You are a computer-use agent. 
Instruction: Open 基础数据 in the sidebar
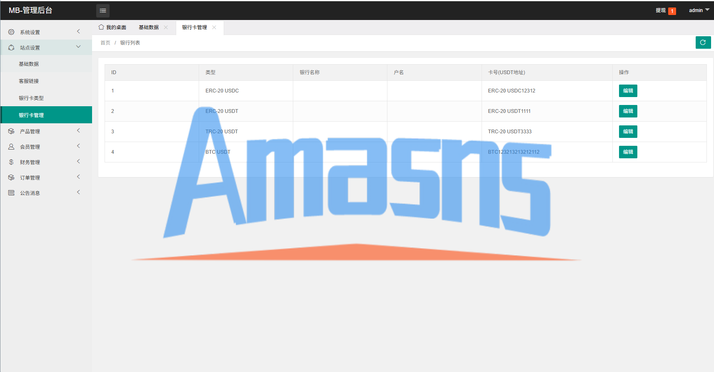tap(46, 64)
